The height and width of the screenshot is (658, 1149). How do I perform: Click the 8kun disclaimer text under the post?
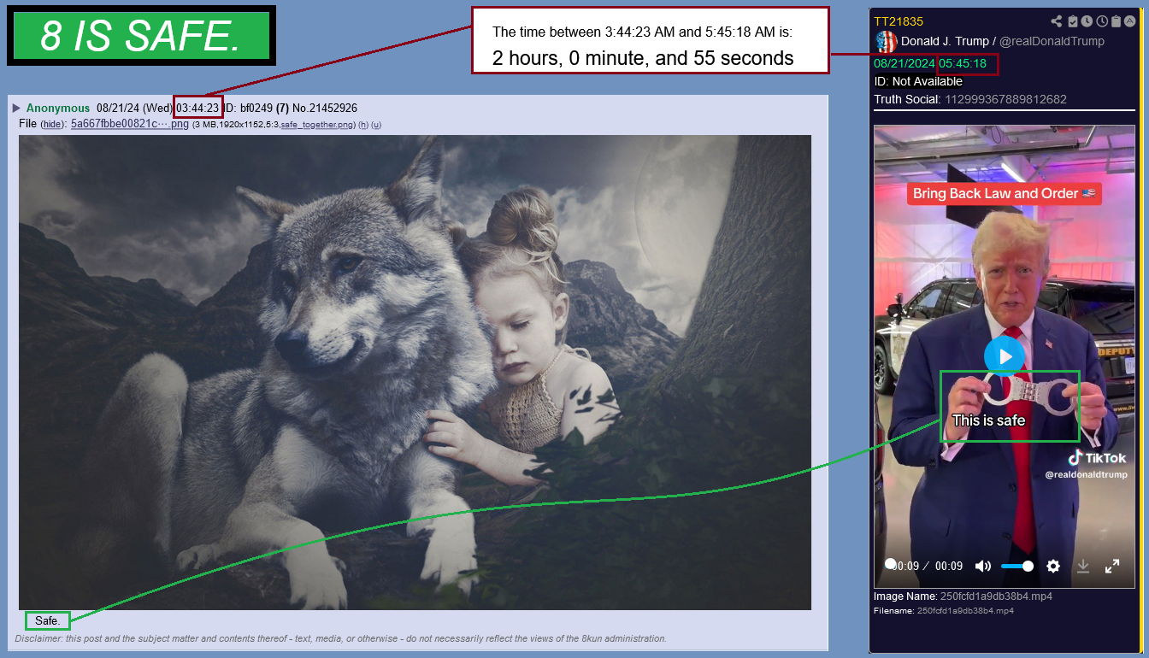[340, 638]
